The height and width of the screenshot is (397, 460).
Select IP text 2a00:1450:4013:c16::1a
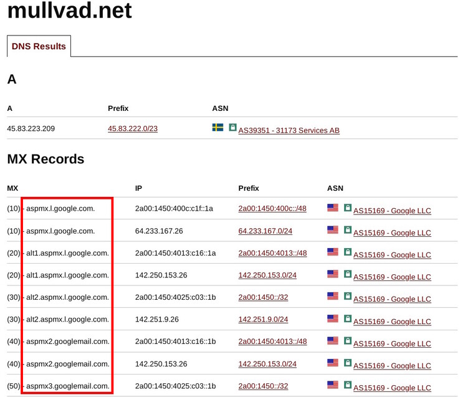175,253
